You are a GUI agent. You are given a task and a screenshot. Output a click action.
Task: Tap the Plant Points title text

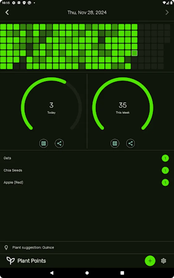point(32,261)
